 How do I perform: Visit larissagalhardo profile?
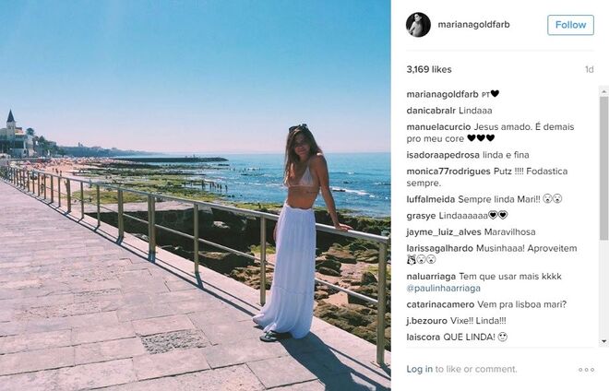pos(439,248)
